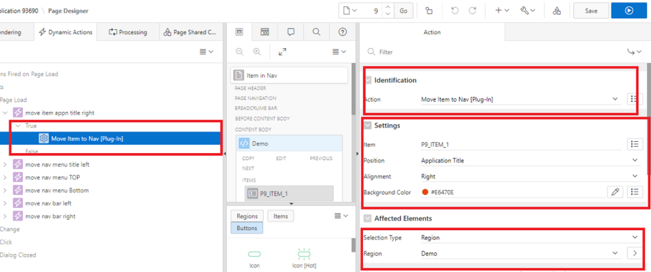Expand move nav menu TOP action
The height and width of the screenshot is (272, 651).
[x=5, y=177]
